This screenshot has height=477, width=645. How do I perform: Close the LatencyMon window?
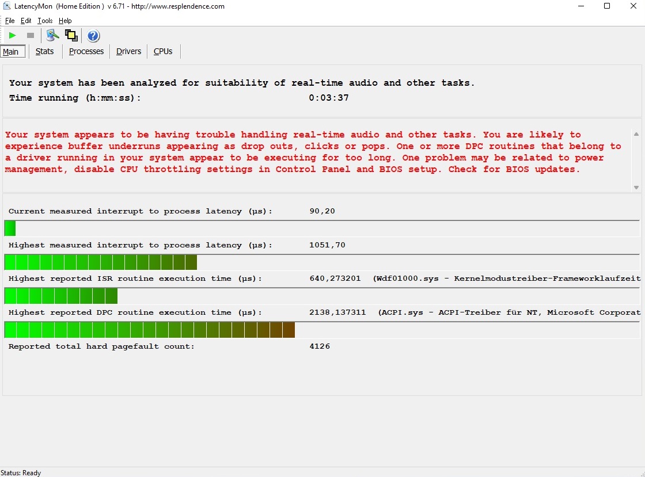[x=633, y=6]
